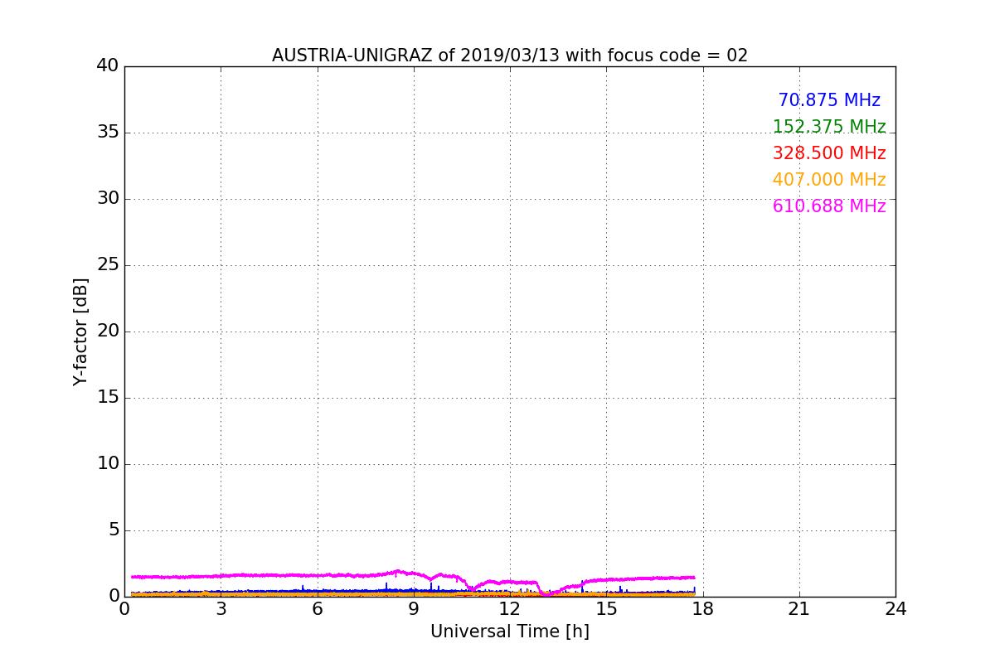Click the Universal Time [h] axis label
This screenshot has width=995, height=663.
[x=510, y=632]
